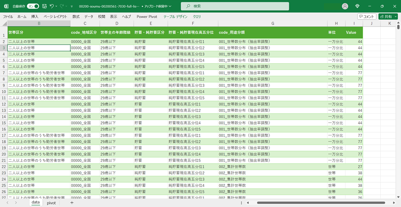This screenshot has height=207, width=401.
Task: Switch to the pivot sheet tab
Action: coord(51,203)
